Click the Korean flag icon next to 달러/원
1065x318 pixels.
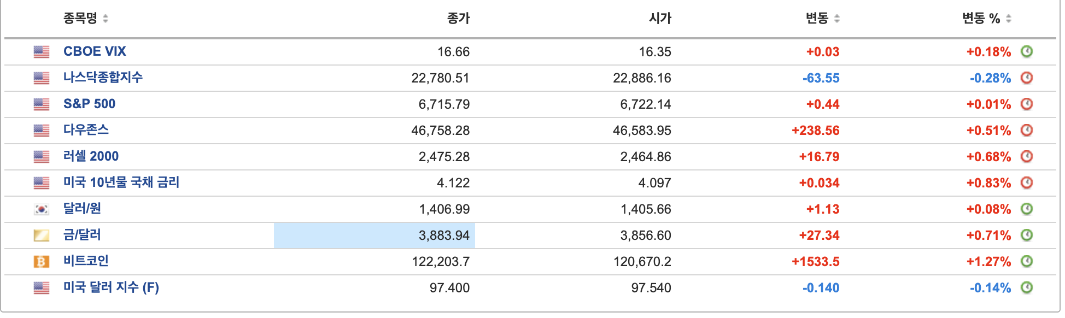pos(41,209)
